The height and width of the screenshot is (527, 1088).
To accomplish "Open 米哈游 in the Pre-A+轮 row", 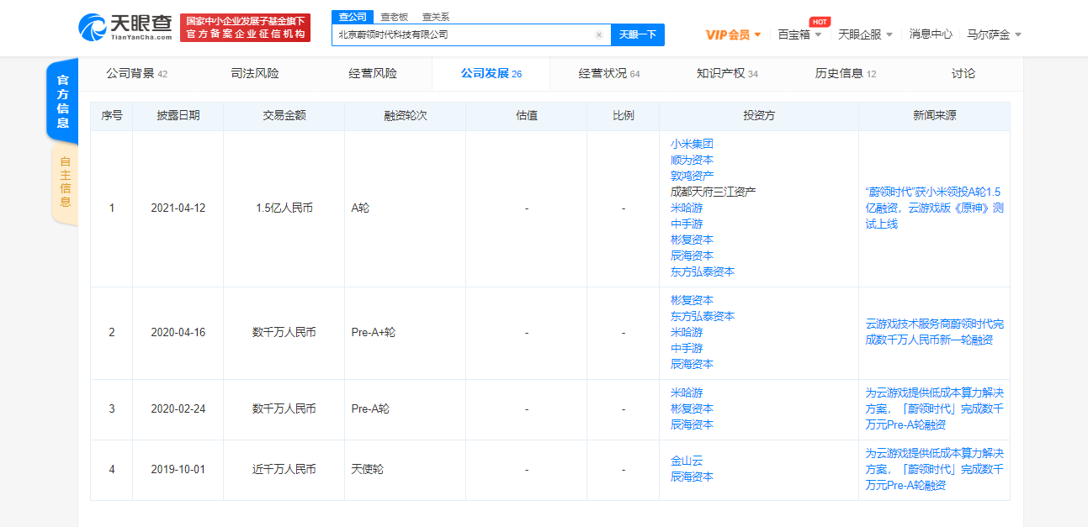I will (x=687, y=332).
